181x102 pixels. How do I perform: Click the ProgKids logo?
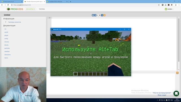pos(15,9)
